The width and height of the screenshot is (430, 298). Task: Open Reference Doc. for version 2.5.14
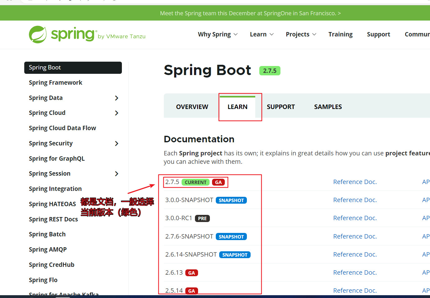[x=355, y=291]
